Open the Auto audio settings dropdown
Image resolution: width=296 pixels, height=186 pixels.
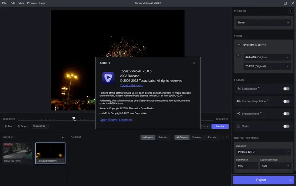click(275, 166)
